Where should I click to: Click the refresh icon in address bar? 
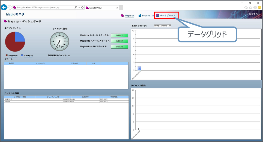82,8
